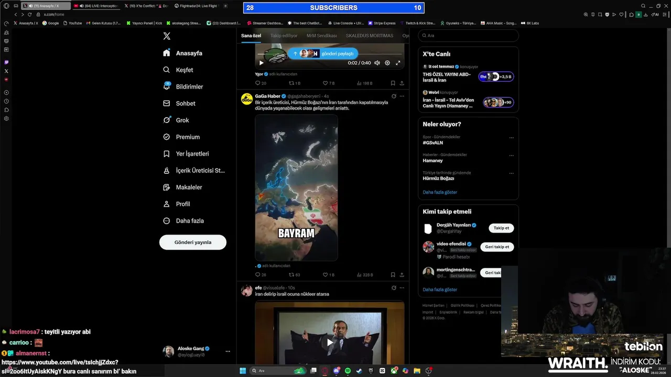Open more options on GaGa Haber post
The width and height of the screenshot is (671, 377).
point(402,96)
